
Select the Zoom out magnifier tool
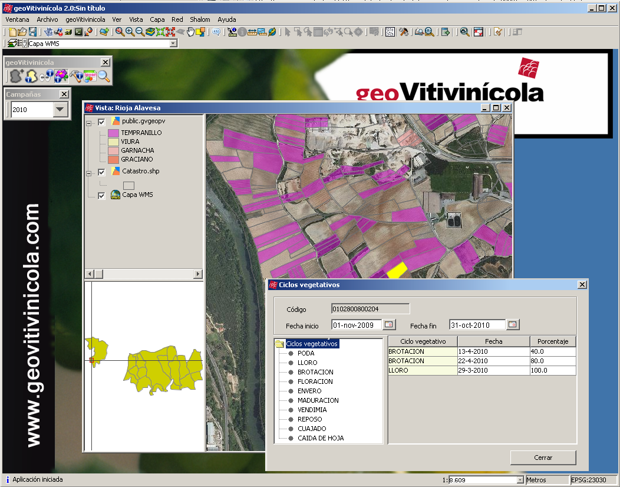coord(140,32)
